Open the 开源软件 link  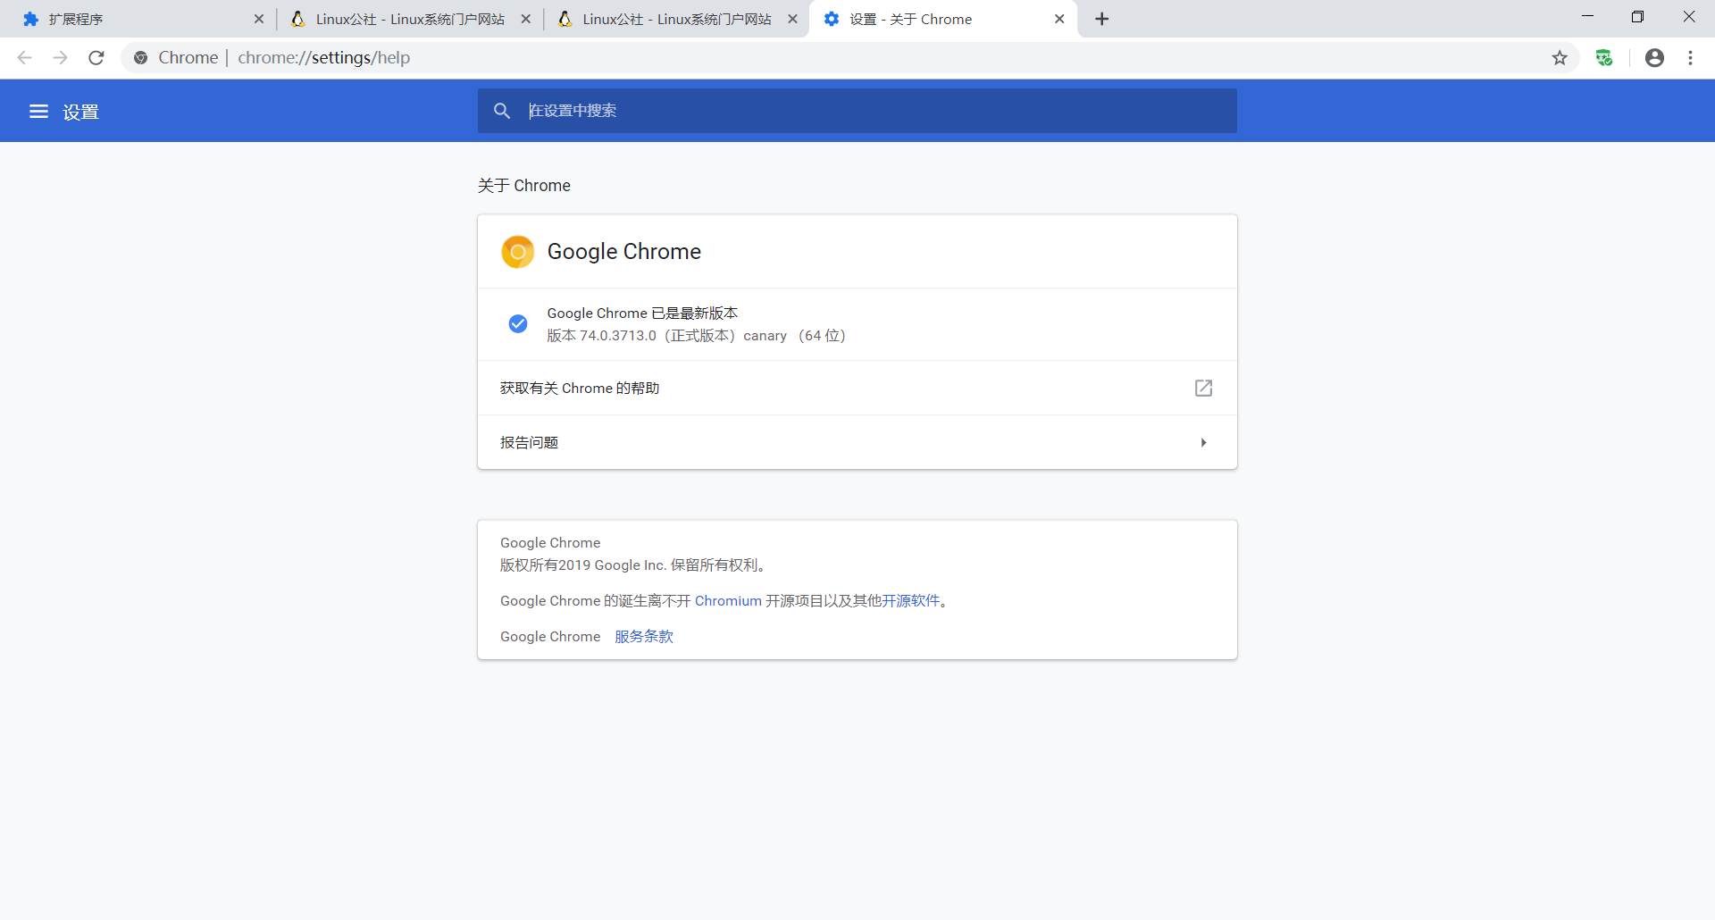(910, 601)
